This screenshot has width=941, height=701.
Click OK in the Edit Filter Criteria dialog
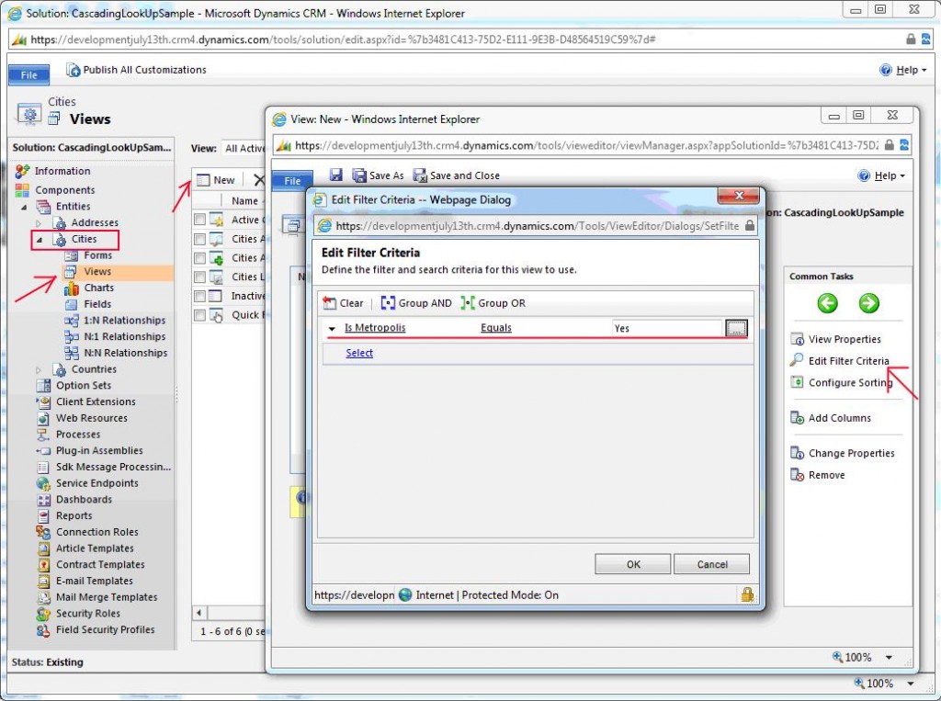click(632, 563)
